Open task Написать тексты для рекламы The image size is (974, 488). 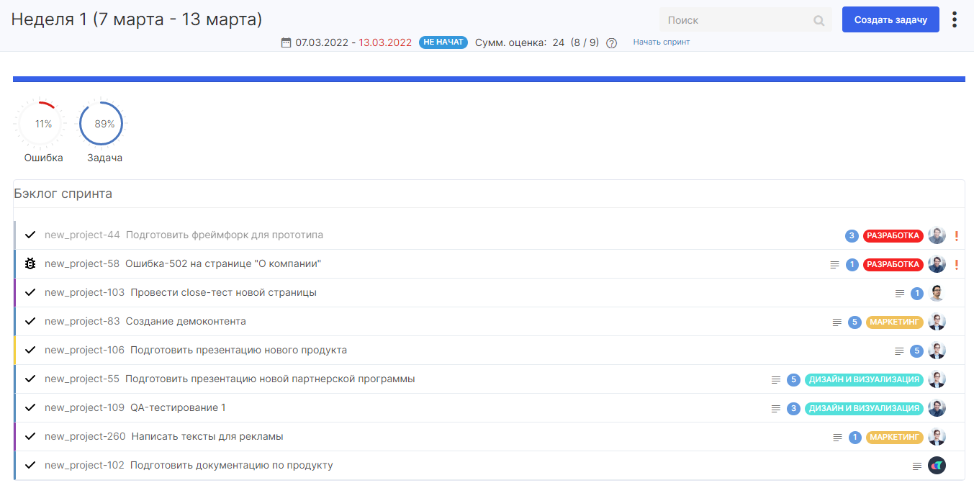(x=207, y=436)
